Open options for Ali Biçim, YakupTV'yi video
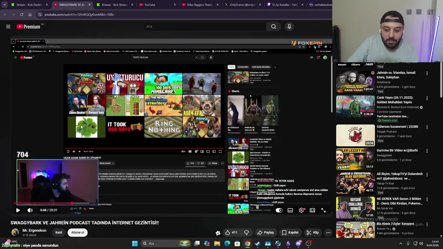This screenshot has height=249, width=443. click(x=427, y=175)
